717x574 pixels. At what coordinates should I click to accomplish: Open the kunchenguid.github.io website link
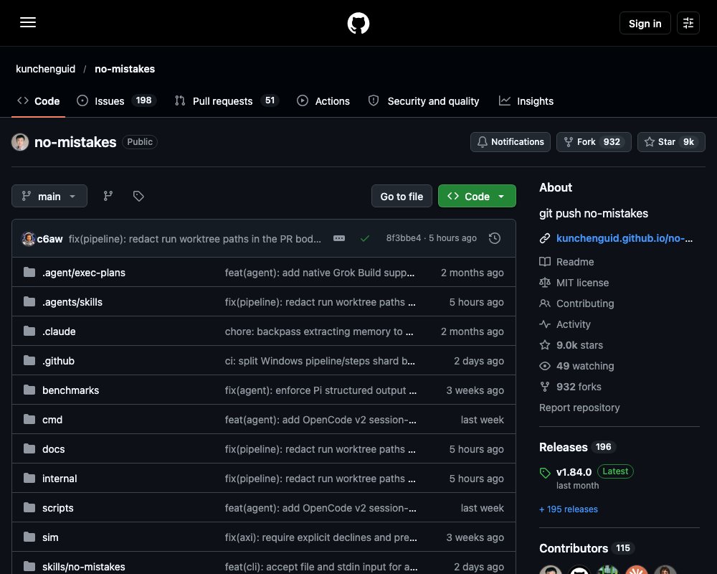[x=625, y=238]
